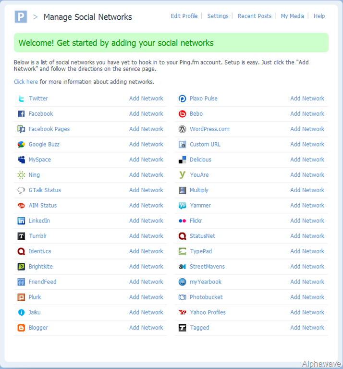The width and height of the screenshot is (343, 369).
Task: Open the Edit Profile menu link
Action: pos(184,16)
